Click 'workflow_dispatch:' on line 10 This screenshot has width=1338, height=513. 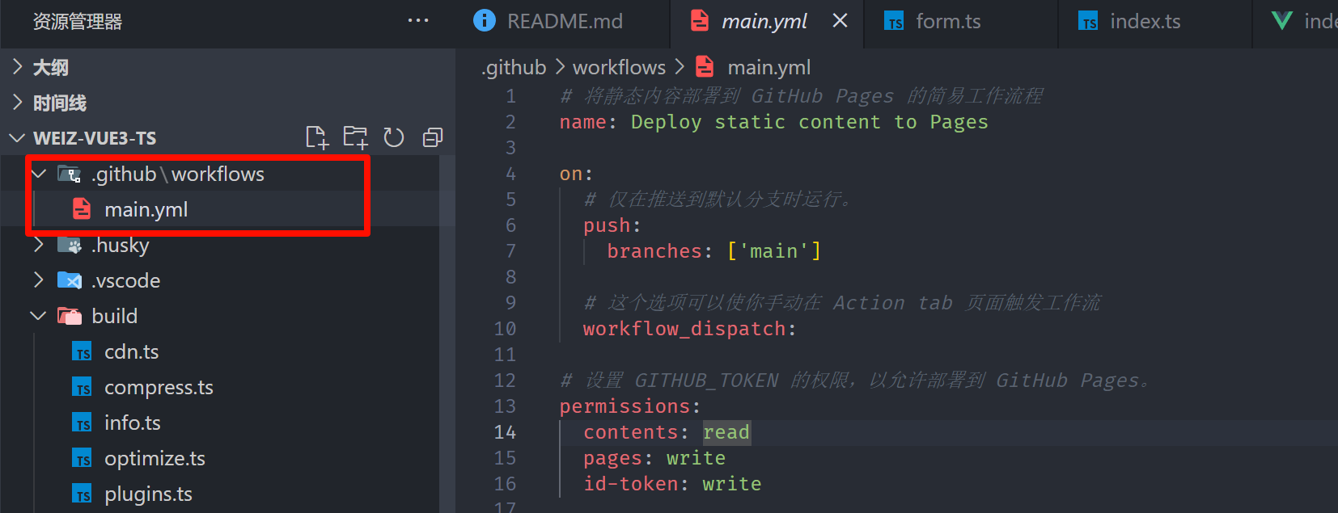pos(689,329)
